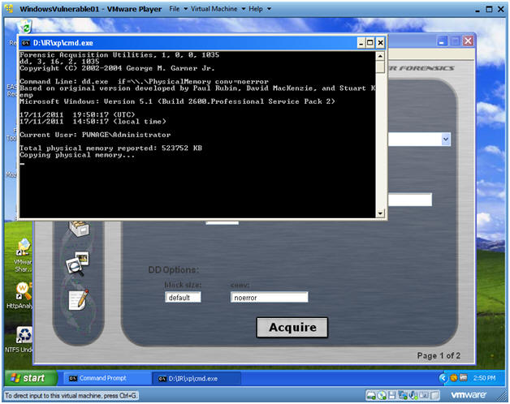Open the notepad with pencil sidebar icon
This screenshot has height=404, width=510.
(79, 299)
